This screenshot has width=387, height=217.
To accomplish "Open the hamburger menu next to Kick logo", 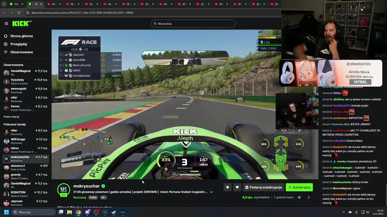I will [x=6, y=24].
